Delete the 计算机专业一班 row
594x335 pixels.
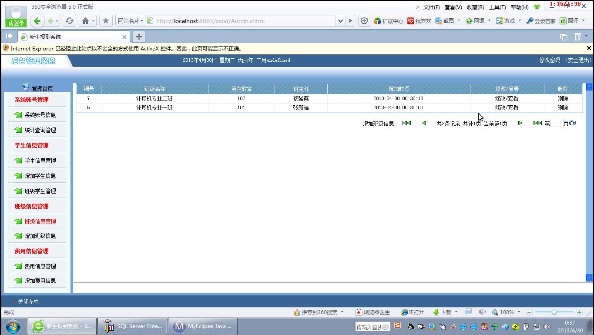tap(563, 107)
